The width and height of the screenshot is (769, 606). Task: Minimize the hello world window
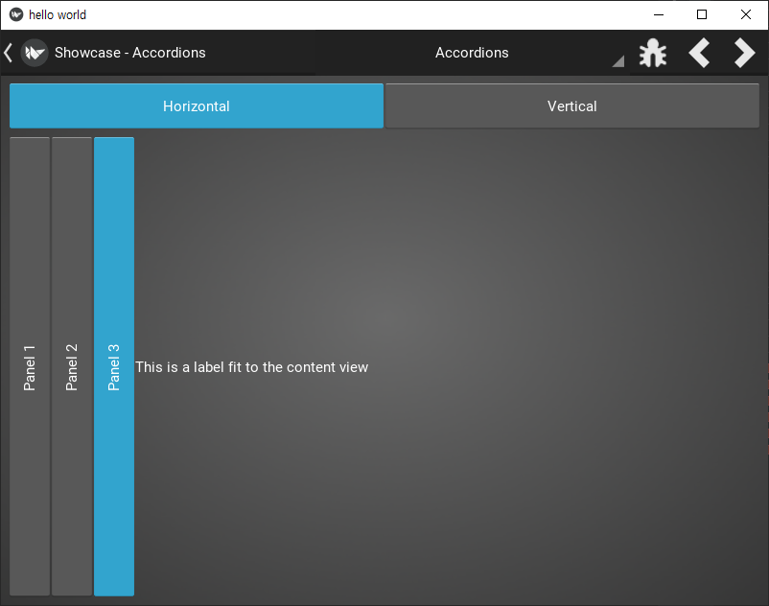(x=659, y=14)
